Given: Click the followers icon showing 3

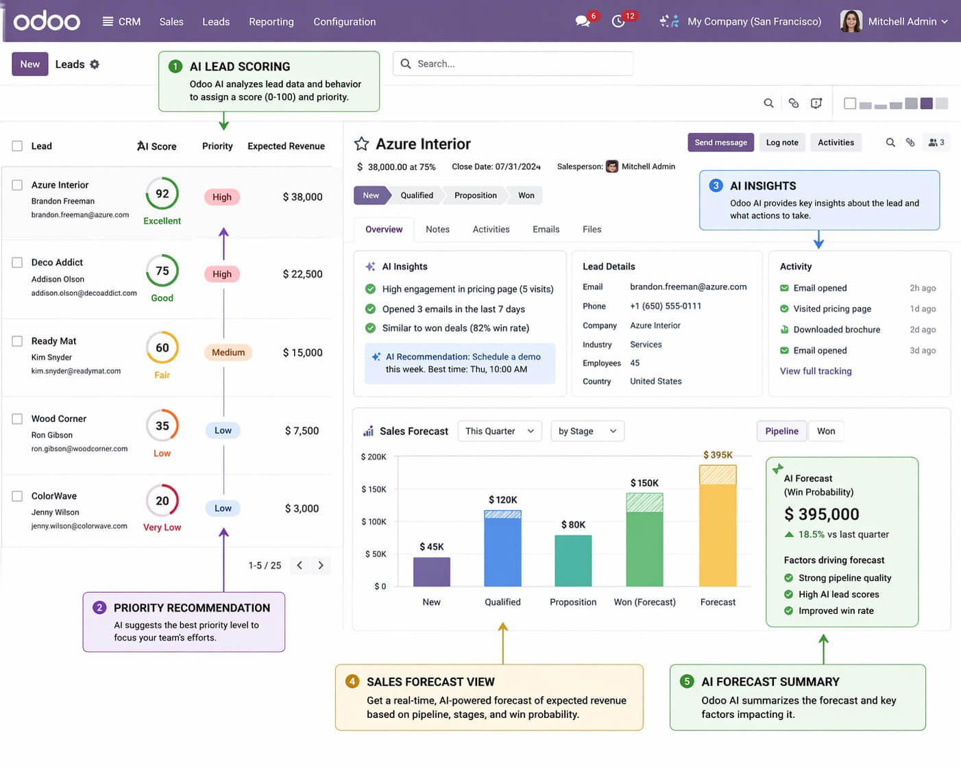Looking at the screenshot, I should click(x=935, y=143).
